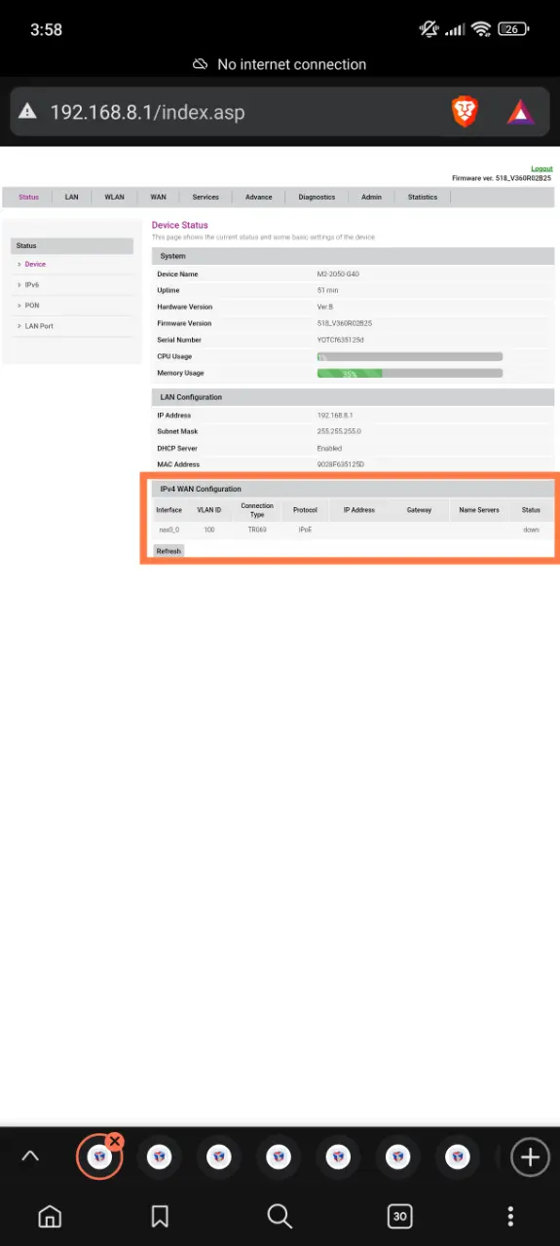
Task: Select PON in the Status sidebar
Action: point(32,305)
